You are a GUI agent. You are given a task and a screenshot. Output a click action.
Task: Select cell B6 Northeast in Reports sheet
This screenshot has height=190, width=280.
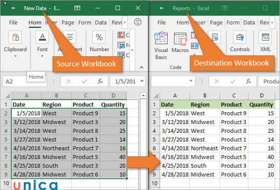tap(204, 148)
